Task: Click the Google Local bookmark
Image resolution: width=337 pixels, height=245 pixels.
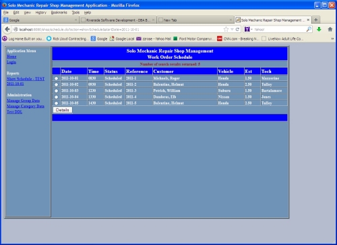Action: click(122, 38)
